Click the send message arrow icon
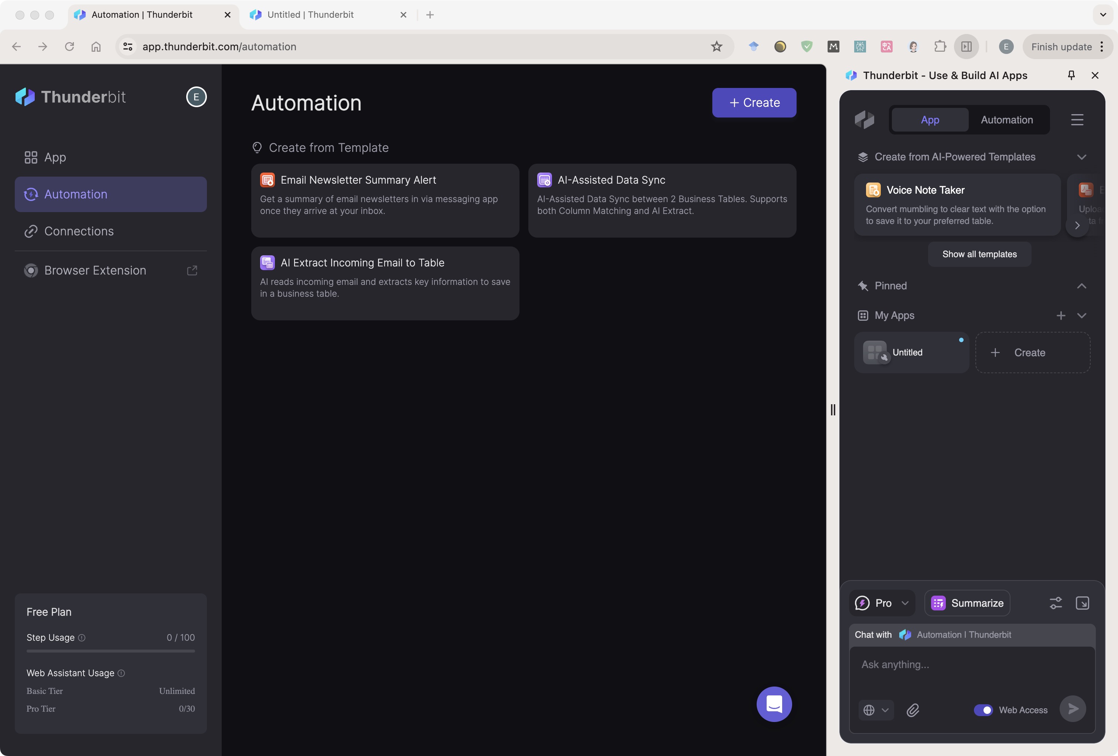The height and width of the screenshot is (756, 1118). coord(1073,708)
